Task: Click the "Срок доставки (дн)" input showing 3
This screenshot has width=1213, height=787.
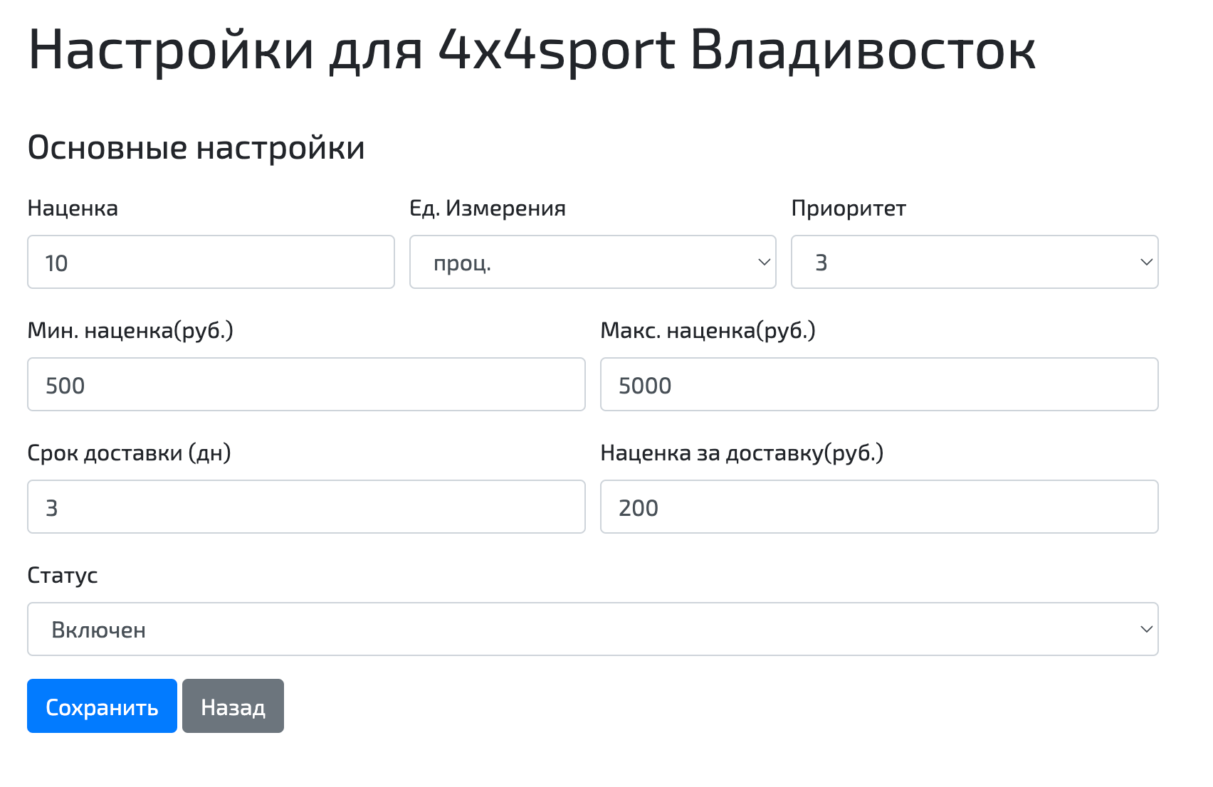Action: (305, 507)
